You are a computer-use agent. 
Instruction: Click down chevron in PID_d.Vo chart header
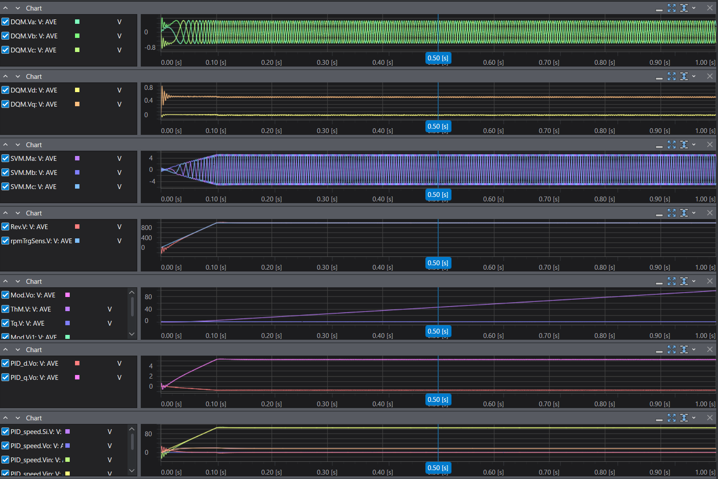18,349
